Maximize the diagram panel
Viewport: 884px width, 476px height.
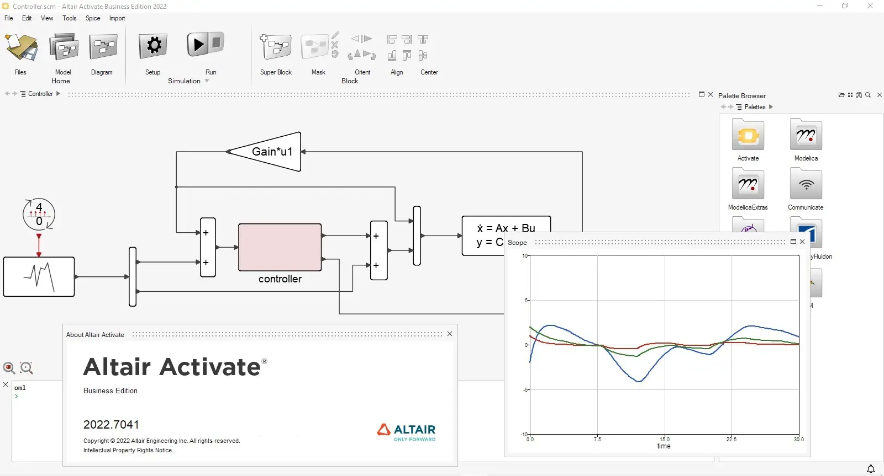click(x=702, y=94)
